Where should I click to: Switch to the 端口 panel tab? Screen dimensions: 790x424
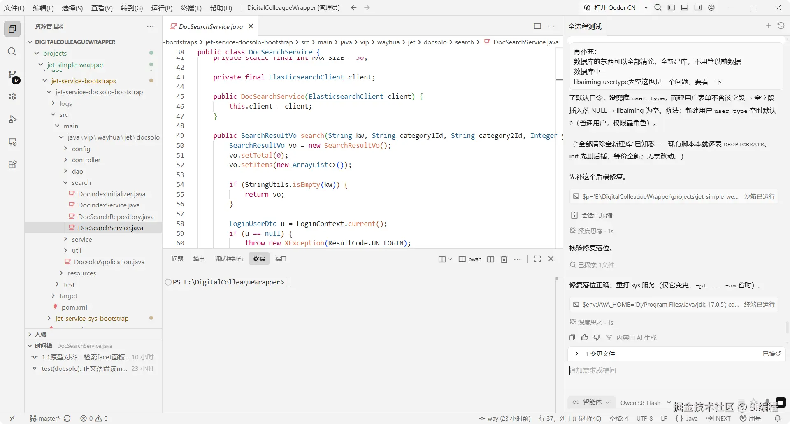tap(281, 259)
